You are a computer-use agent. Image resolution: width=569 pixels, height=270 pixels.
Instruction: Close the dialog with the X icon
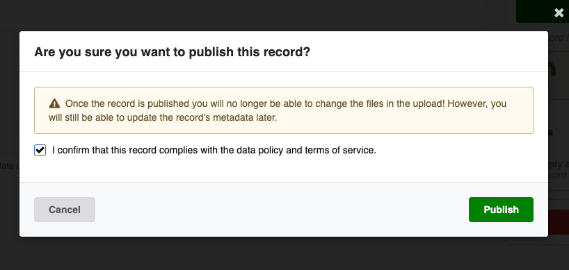click(x=559, y=13)
